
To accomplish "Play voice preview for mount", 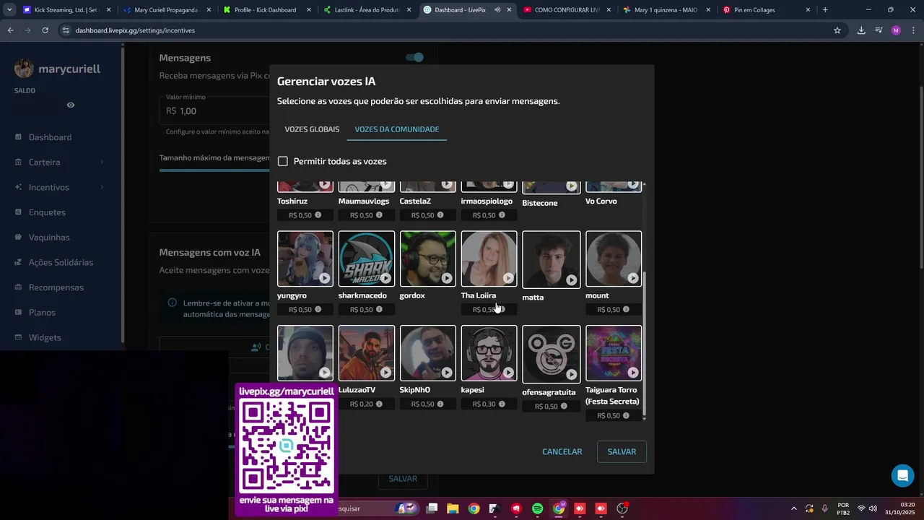I will pyautogui.click(x=633, y=278).
